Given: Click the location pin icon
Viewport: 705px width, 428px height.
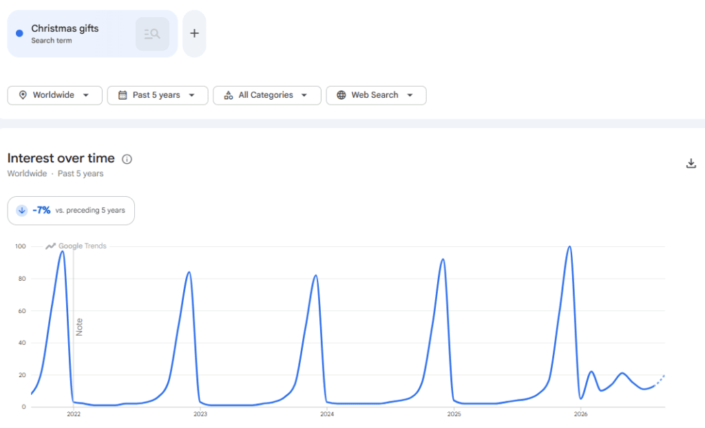Looking at the screenshot, I should click(x=23, y=96).
